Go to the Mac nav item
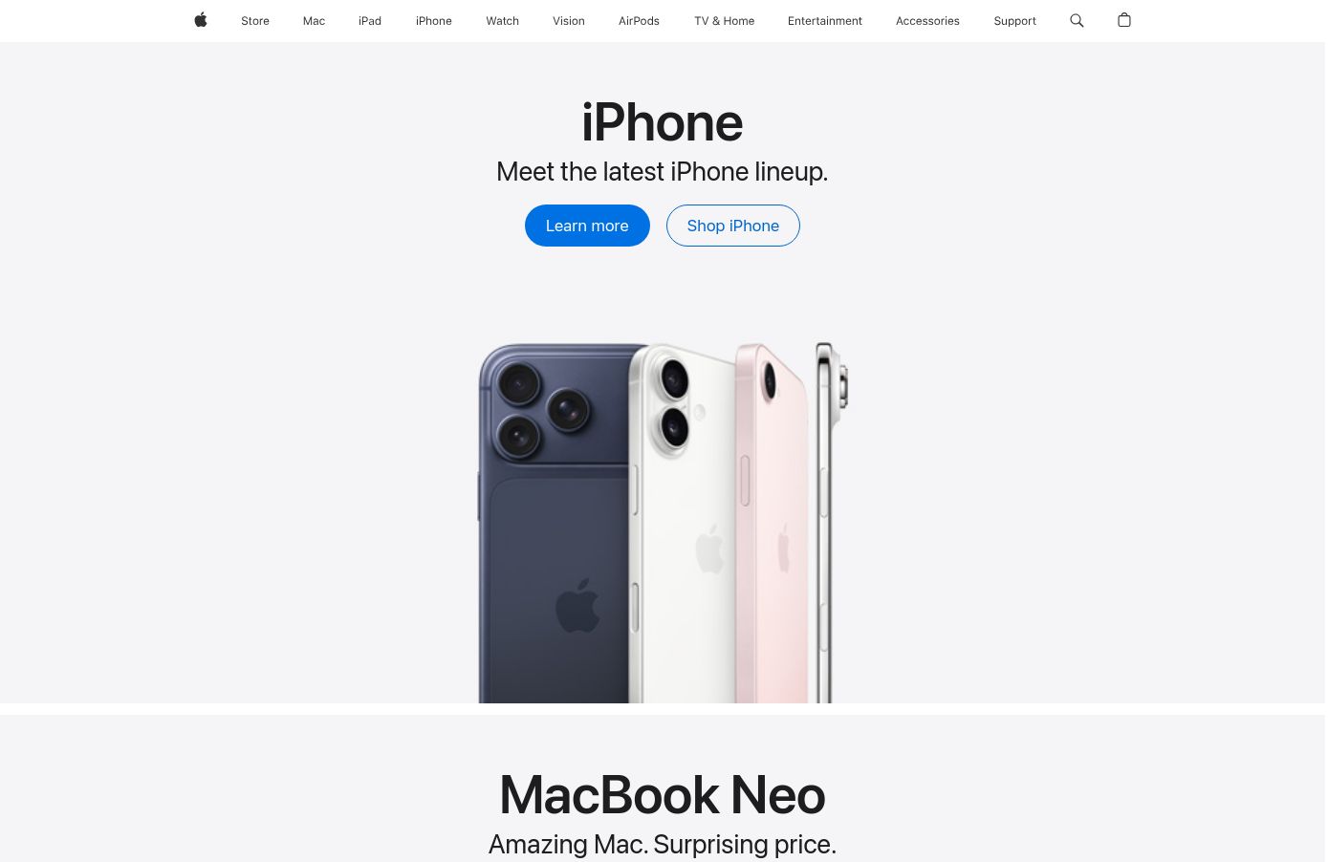Viewport: 1328px width, 862px height. click(314, 21)
